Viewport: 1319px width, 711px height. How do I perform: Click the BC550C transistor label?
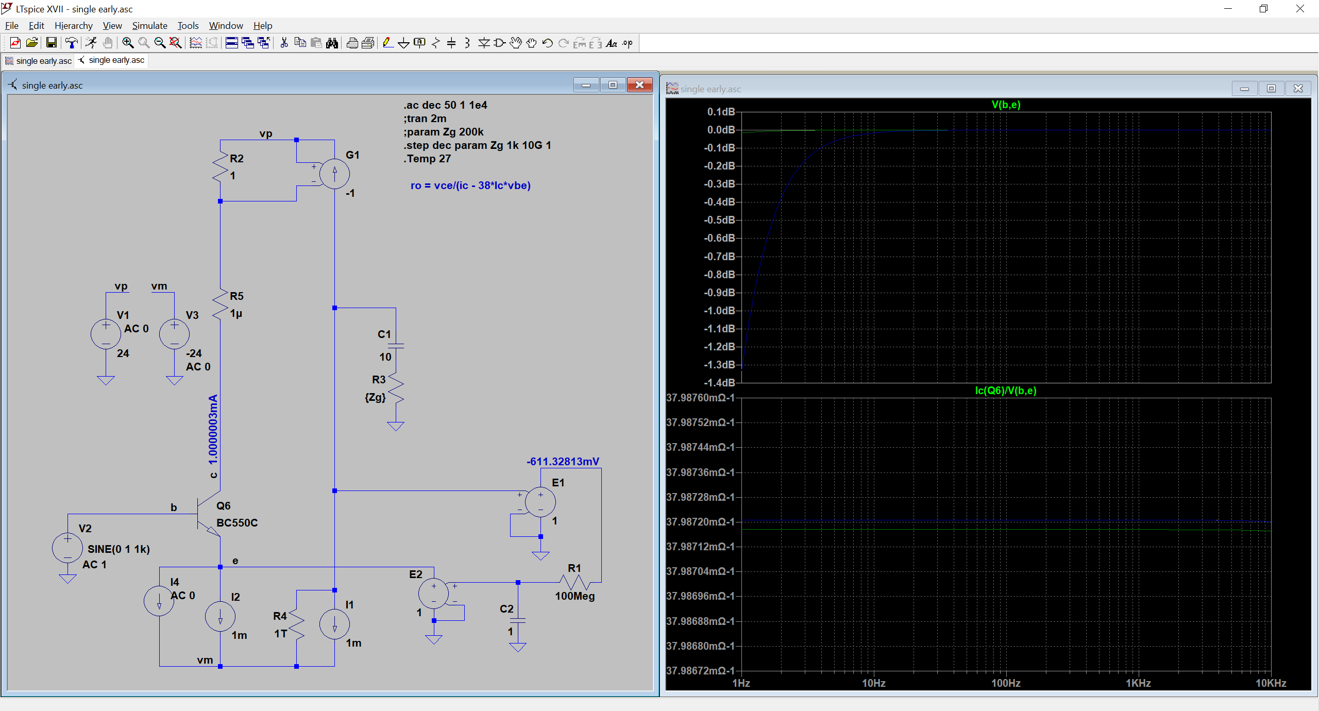(237, 523)
